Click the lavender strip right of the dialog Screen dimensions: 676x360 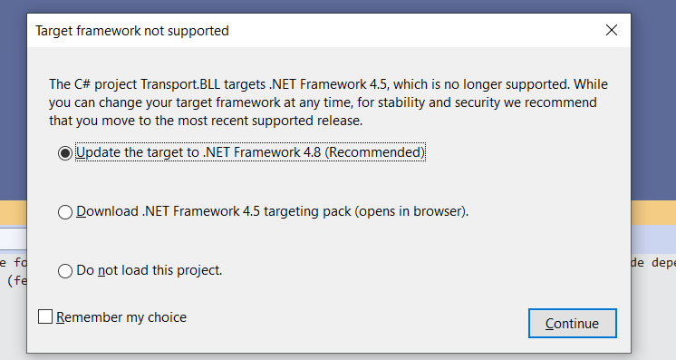coord(653,238)
